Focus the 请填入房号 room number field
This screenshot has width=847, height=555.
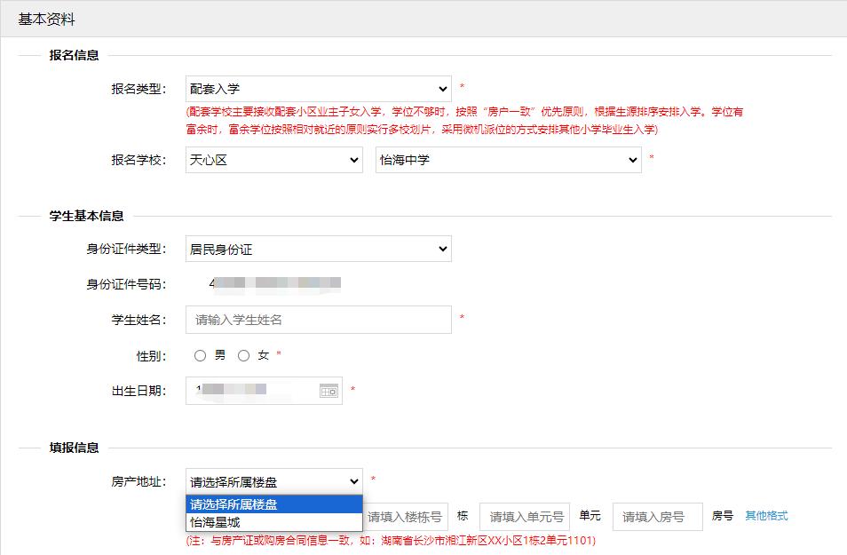coord(657,517)
